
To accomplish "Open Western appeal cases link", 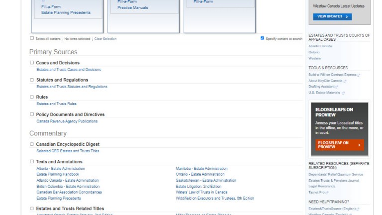I will coord(314,58).
